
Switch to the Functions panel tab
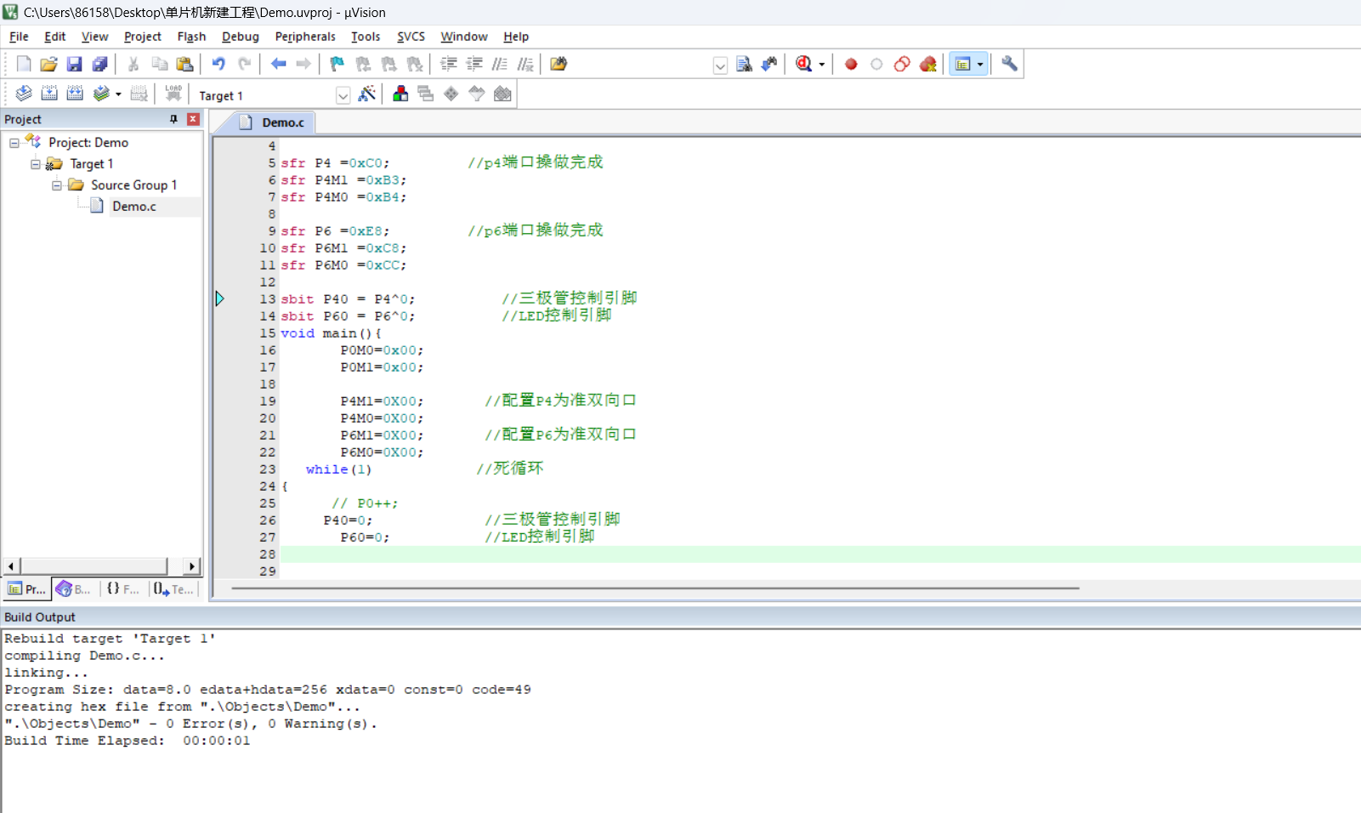click(x=123, y=588)
